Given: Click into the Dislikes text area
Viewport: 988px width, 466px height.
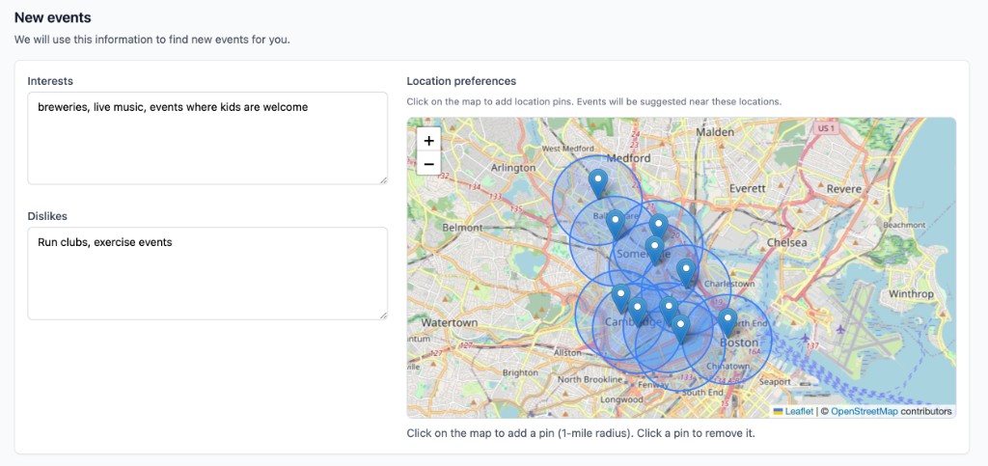Looking at the screenshot, I should click(207, 273).
